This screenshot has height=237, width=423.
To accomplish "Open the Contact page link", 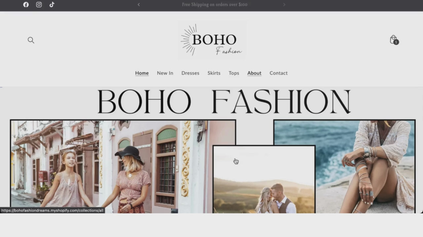I will tap(279, 73).
